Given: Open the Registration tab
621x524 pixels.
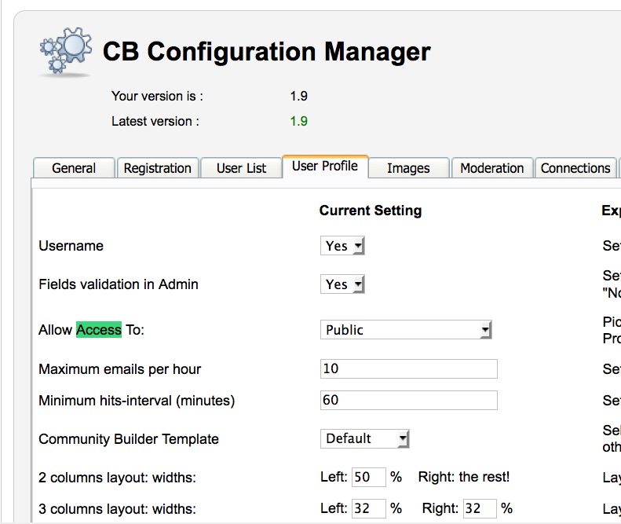Looking at the screenshot, I should point(158,168).
